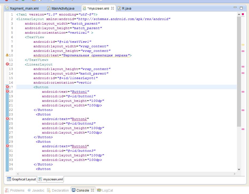Click the vertical scrollbar down arrow
The height and width of the screenshot is (194, 249).
pos(239,169)
